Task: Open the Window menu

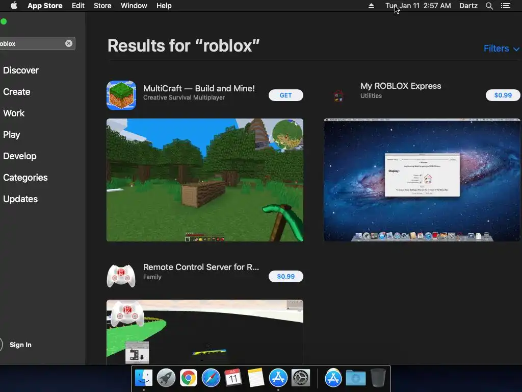Action: [134, 6]
